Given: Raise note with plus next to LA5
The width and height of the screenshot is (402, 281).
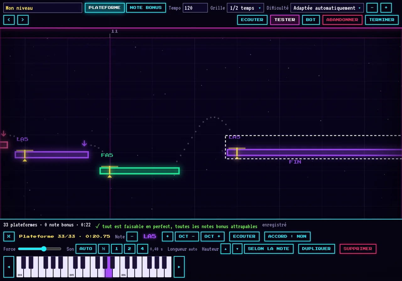Looking at the screenshot, I should 167,236.
